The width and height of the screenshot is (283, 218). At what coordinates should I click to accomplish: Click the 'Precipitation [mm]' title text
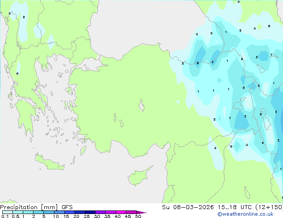point(29,207)
